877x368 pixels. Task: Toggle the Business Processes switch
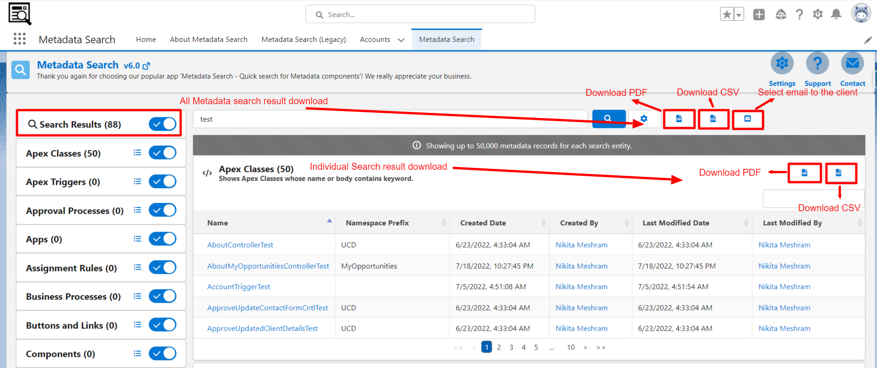tap(163, 296)
